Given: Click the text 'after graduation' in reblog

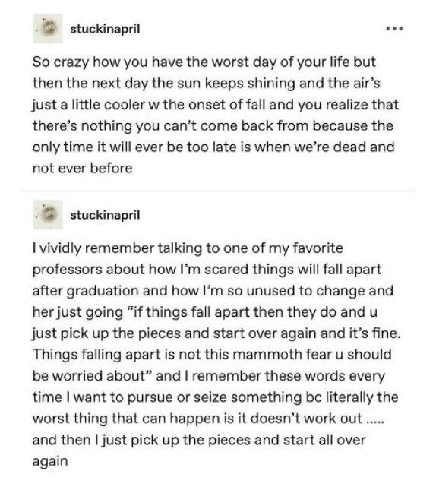Looking at the screenshot, I should pyautogui.click(x=86, y=291).
